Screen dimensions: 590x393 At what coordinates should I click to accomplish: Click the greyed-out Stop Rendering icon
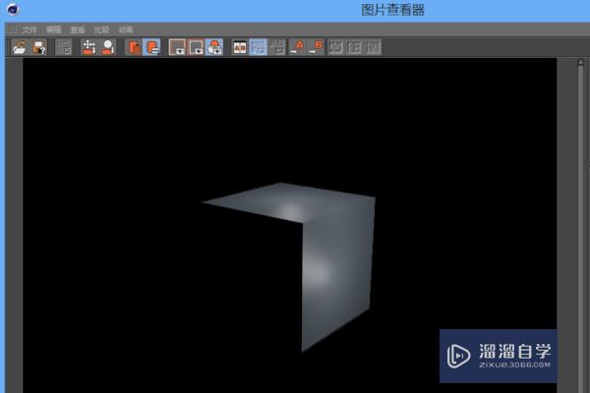64,47
